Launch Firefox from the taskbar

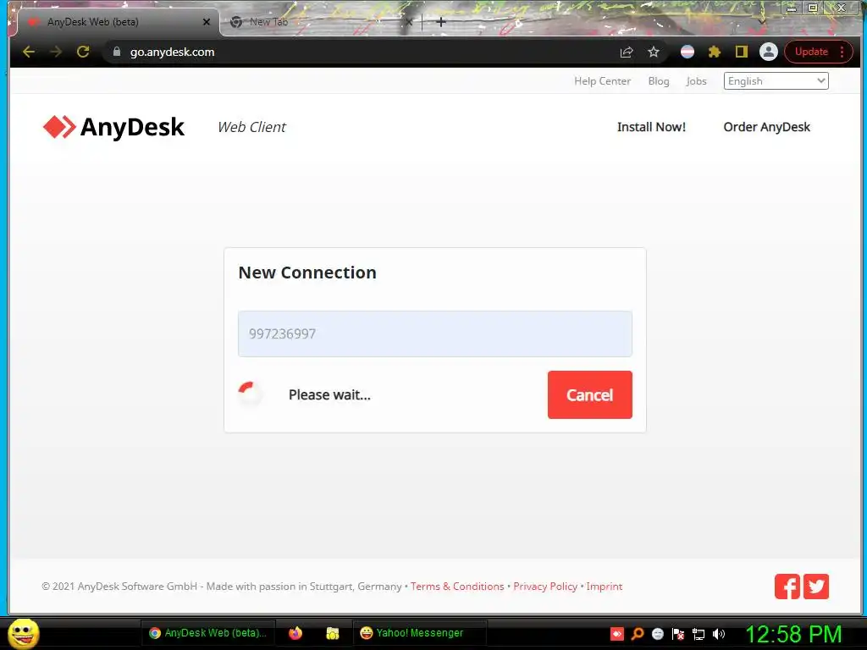click(x=295, y=633)
